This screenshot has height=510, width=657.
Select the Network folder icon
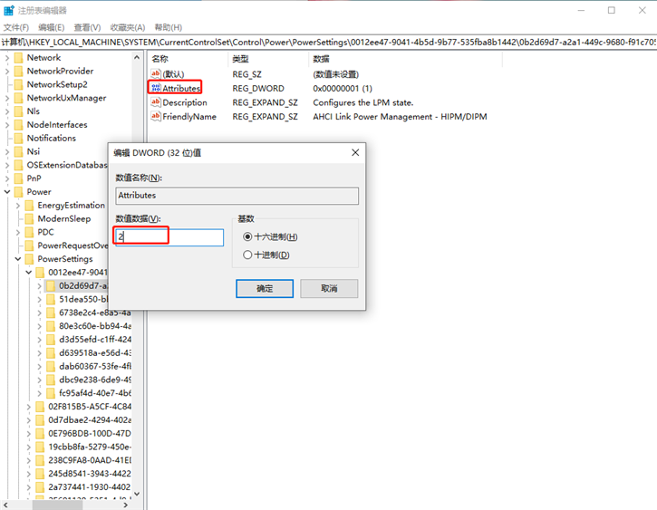(18, 58)
